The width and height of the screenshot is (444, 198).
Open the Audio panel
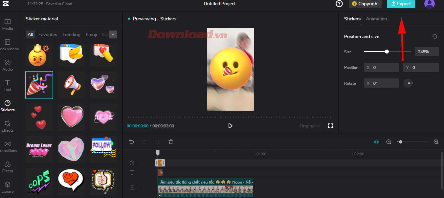point(8,65)
